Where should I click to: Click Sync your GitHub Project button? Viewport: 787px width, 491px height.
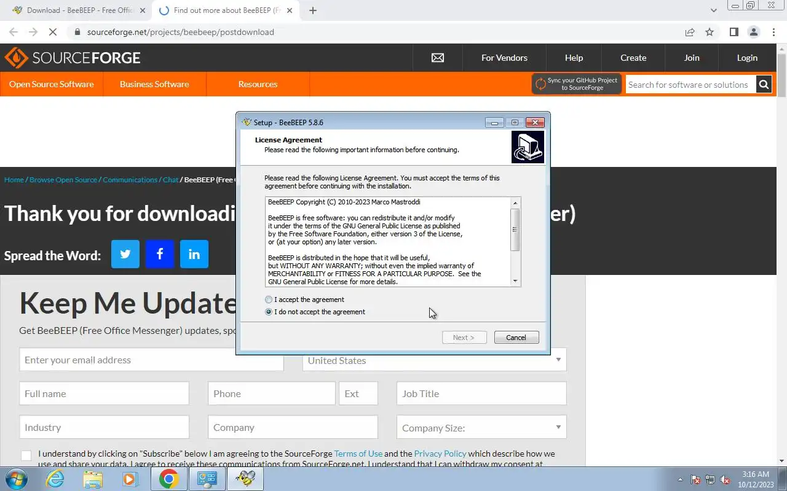click(x=577, y=84)
